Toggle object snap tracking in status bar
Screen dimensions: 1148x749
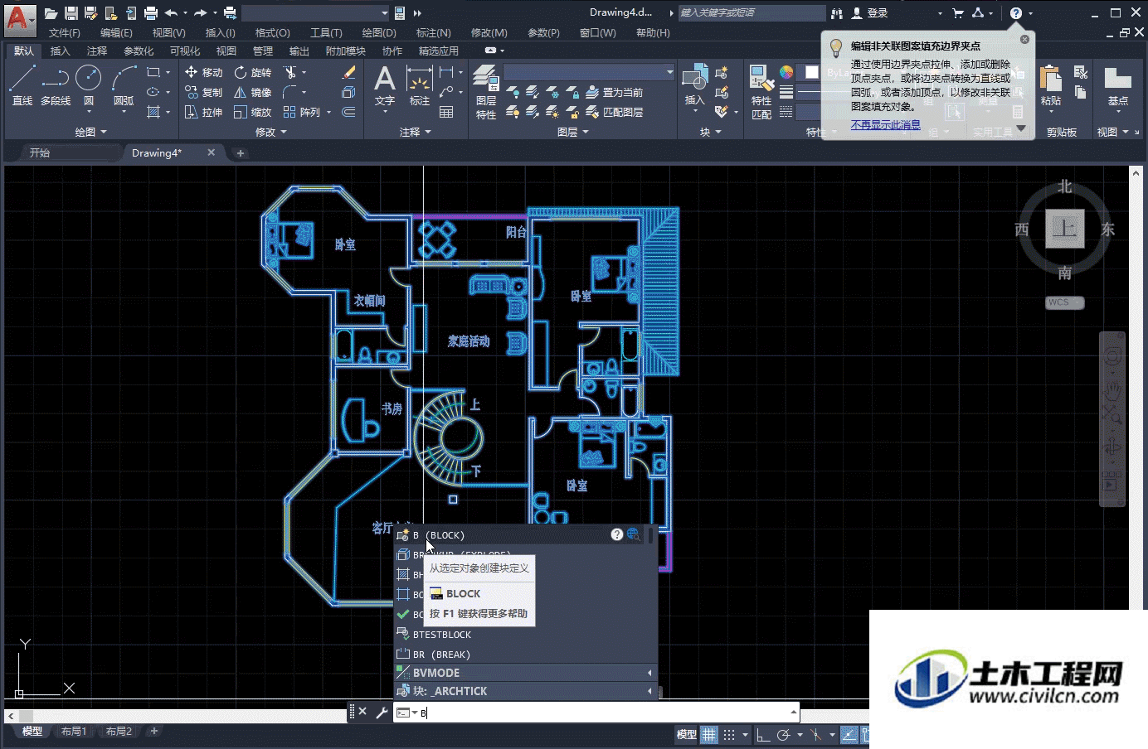[849, 734]
